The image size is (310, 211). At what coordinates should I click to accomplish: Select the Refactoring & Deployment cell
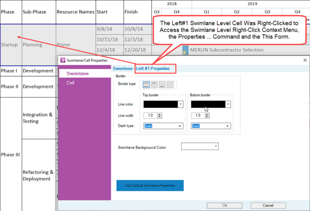click(39, 175)
